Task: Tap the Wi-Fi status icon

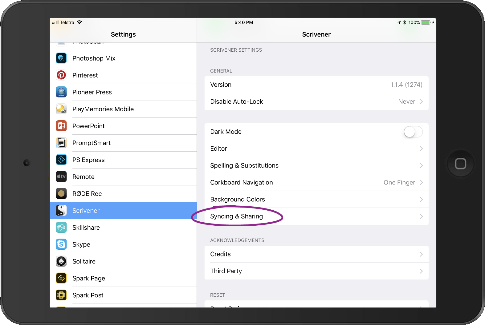Action: pyautogui.click(x=79, y=22)
